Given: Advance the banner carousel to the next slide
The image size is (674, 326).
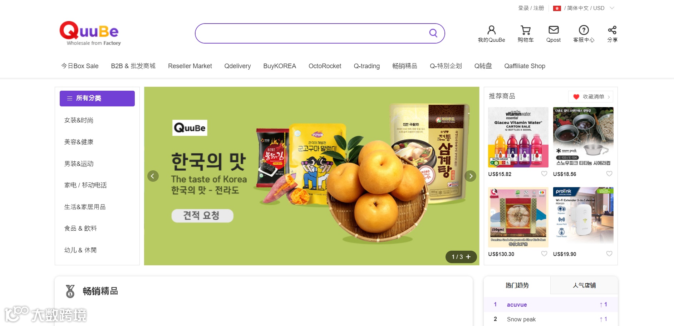Looking at the screenshot, I should coord(471,176).
